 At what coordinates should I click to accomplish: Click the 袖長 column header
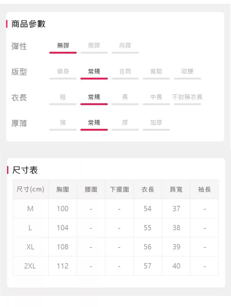205,189
